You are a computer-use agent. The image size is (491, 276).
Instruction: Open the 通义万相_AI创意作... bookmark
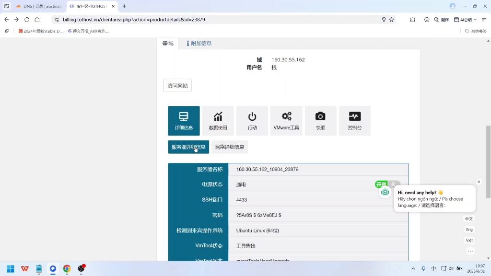coord(88,31)
